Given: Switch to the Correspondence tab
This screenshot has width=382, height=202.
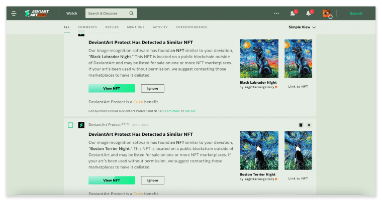Looking at the screenshot, I should (x=192, y=27).
